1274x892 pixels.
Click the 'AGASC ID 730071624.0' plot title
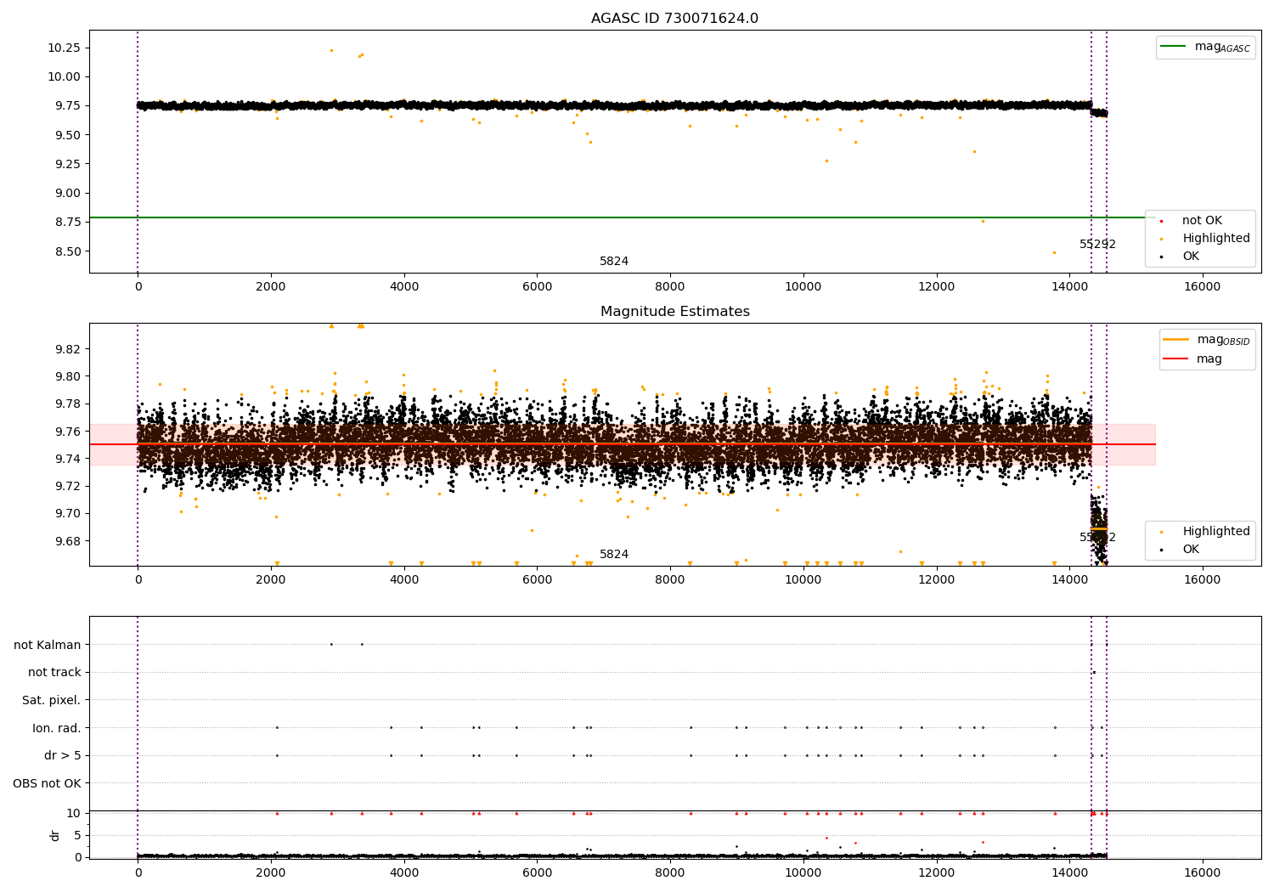674,19
